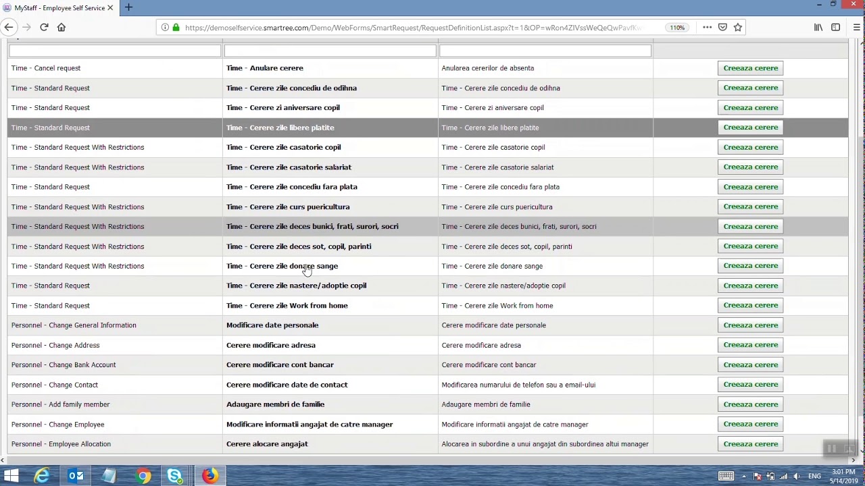Create request for Cerere zile concediu de odihna
The width and height of the screenshot is (865, 486).
tap(750, 88)
